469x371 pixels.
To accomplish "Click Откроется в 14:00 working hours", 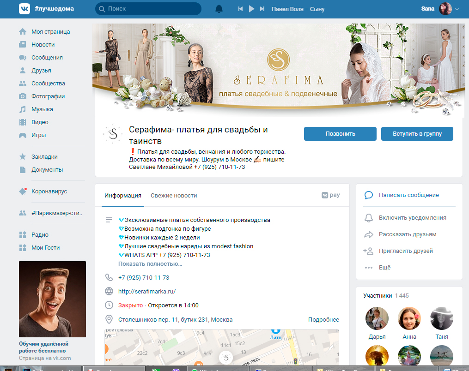I will (x=173, y=305).
